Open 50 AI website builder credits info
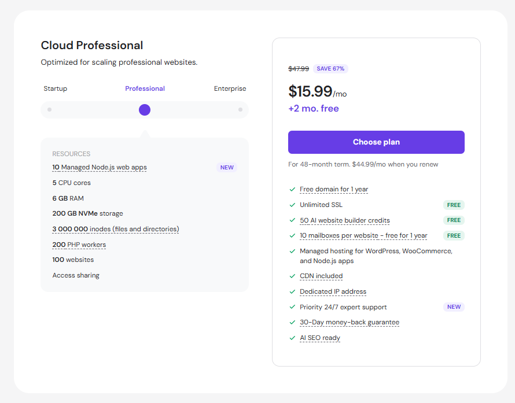This screenshot has width=515, height=403. (345, 220)
